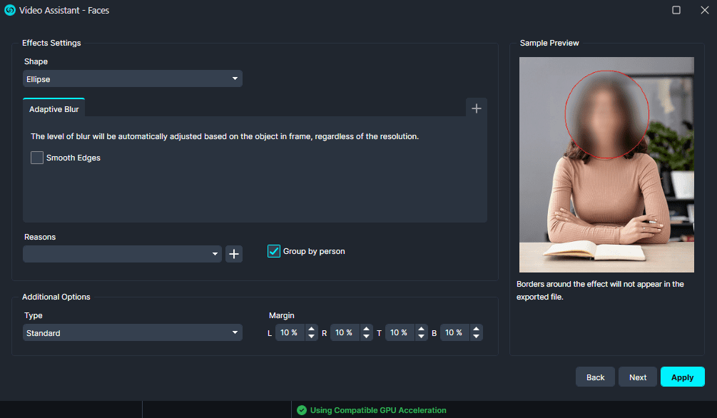Decrease the R margin with its down arrow
This screenshot has height=418, width=717.
click(x=366, y=335)
